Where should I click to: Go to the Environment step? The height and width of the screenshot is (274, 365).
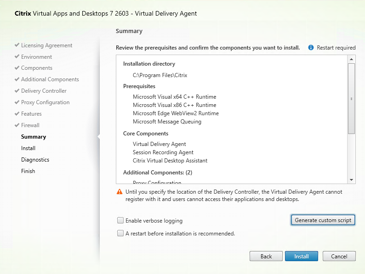click(x=37, y=57)
